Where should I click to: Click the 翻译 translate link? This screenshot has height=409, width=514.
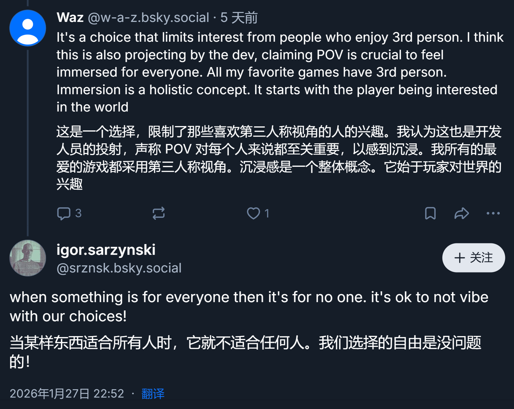pyautogui.click(x=153, y=394)
